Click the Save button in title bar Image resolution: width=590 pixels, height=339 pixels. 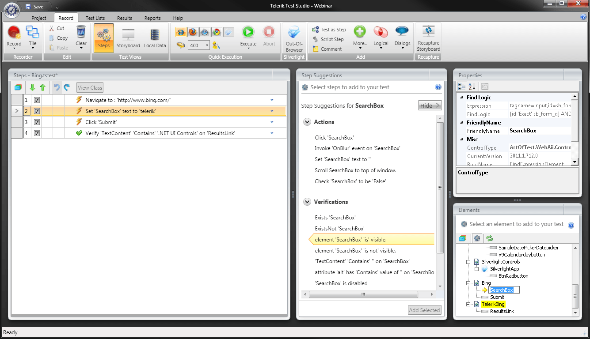pos(34,7)
